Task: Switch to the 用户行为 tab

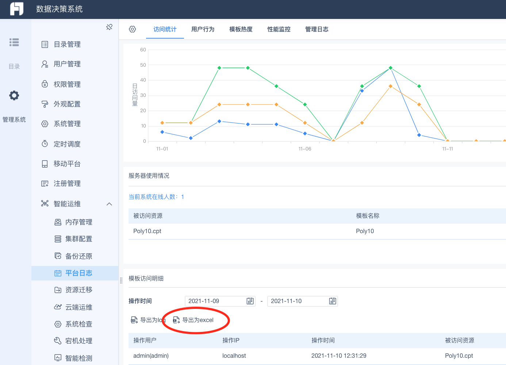Action: click(x=203, y=29)
